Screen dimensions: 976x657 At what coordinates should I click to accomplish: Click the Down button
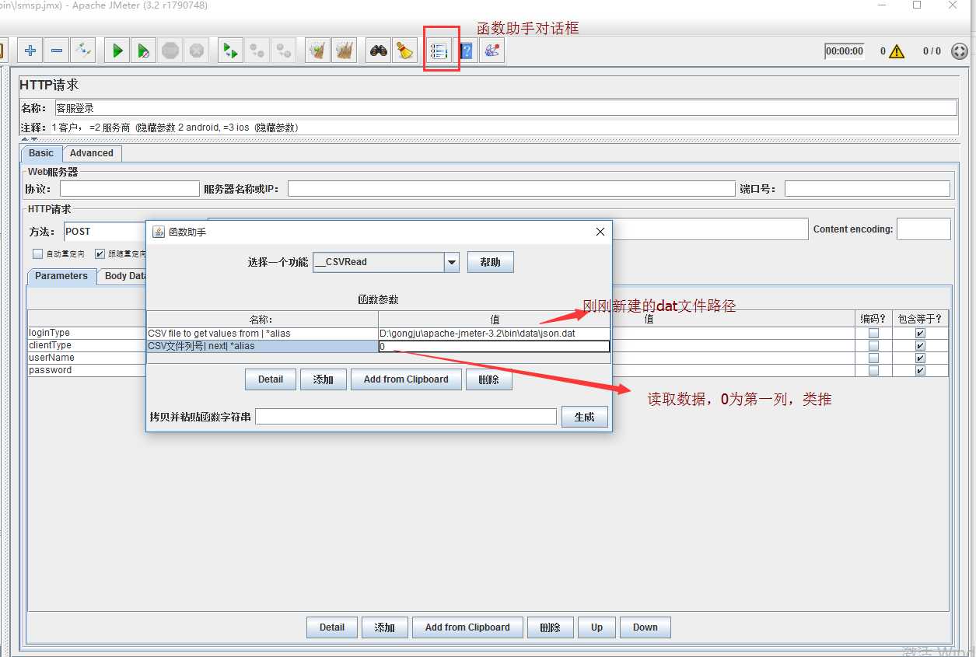[x=645, y=627]
